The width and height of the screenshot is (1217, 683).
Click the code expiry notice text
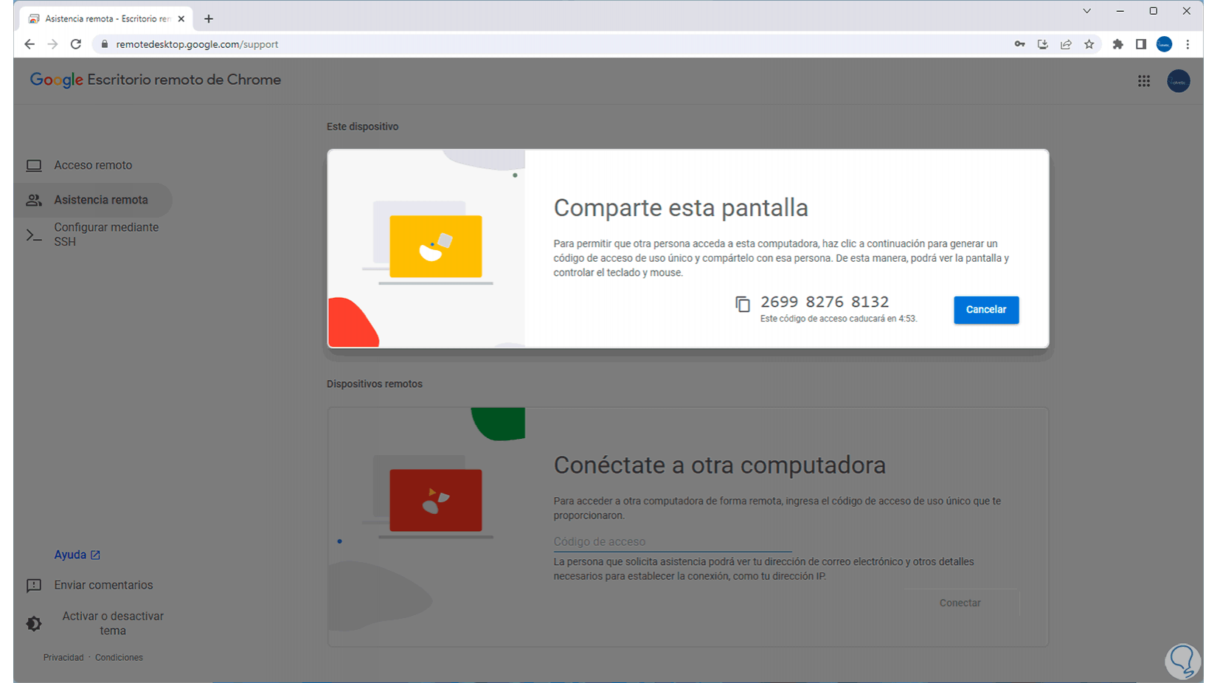click(x=839, y=319)
